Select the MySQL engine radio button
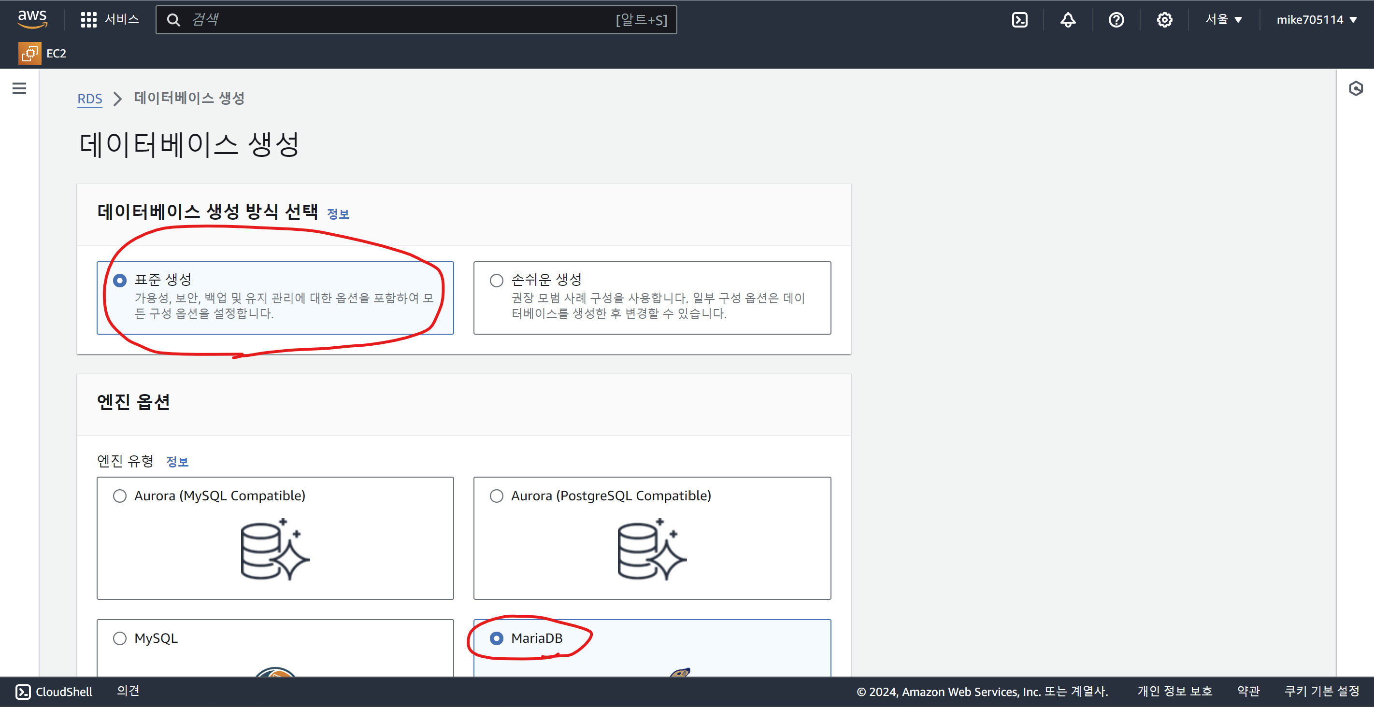This screenshot has width=1374, height=707. click(119, 638)
